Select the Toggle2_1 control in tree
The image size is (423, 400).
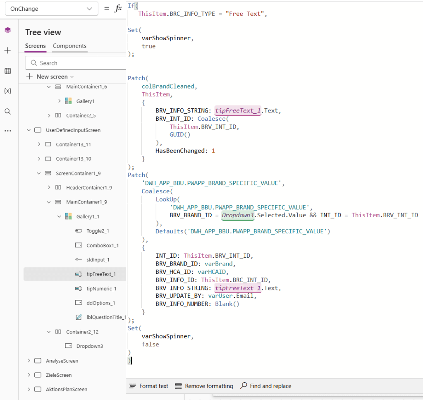98,231
